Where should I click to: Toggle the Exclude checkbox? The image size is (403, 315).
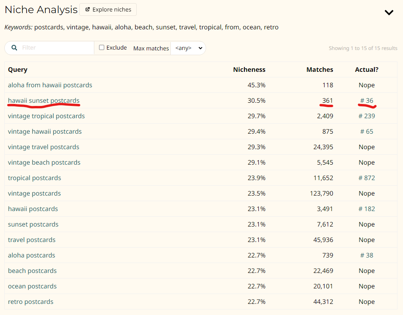pyautogui.click(x=102, y=47)
